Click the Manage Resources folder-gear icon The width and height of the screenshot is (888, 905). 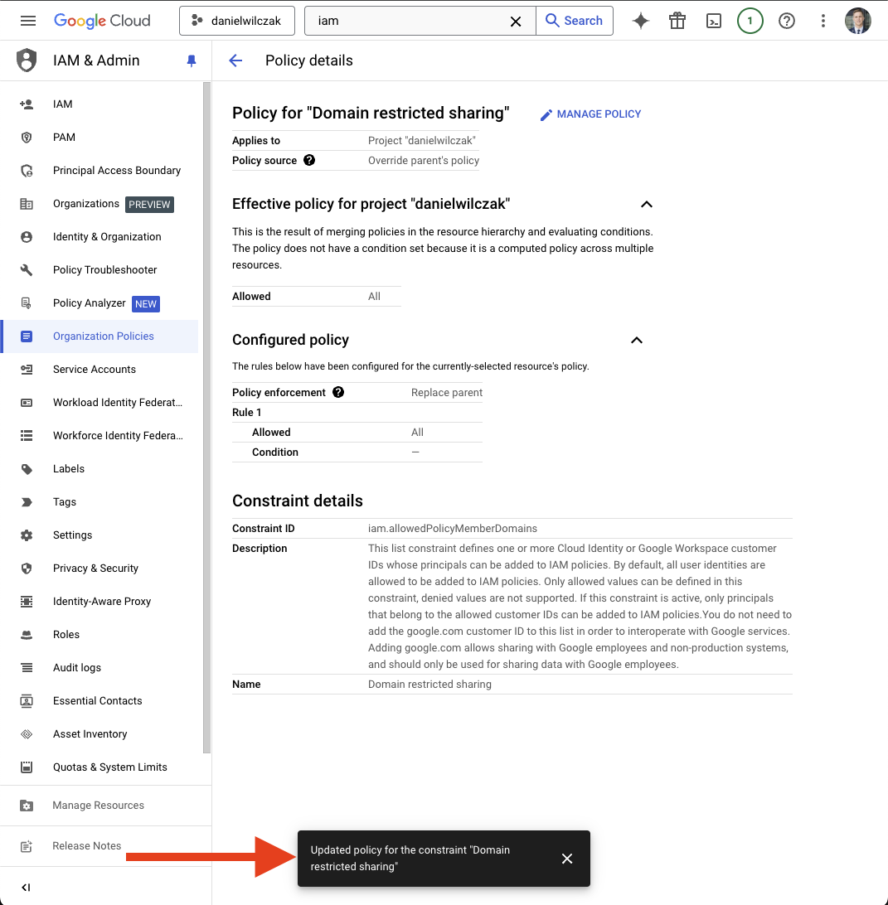(27, 806)
